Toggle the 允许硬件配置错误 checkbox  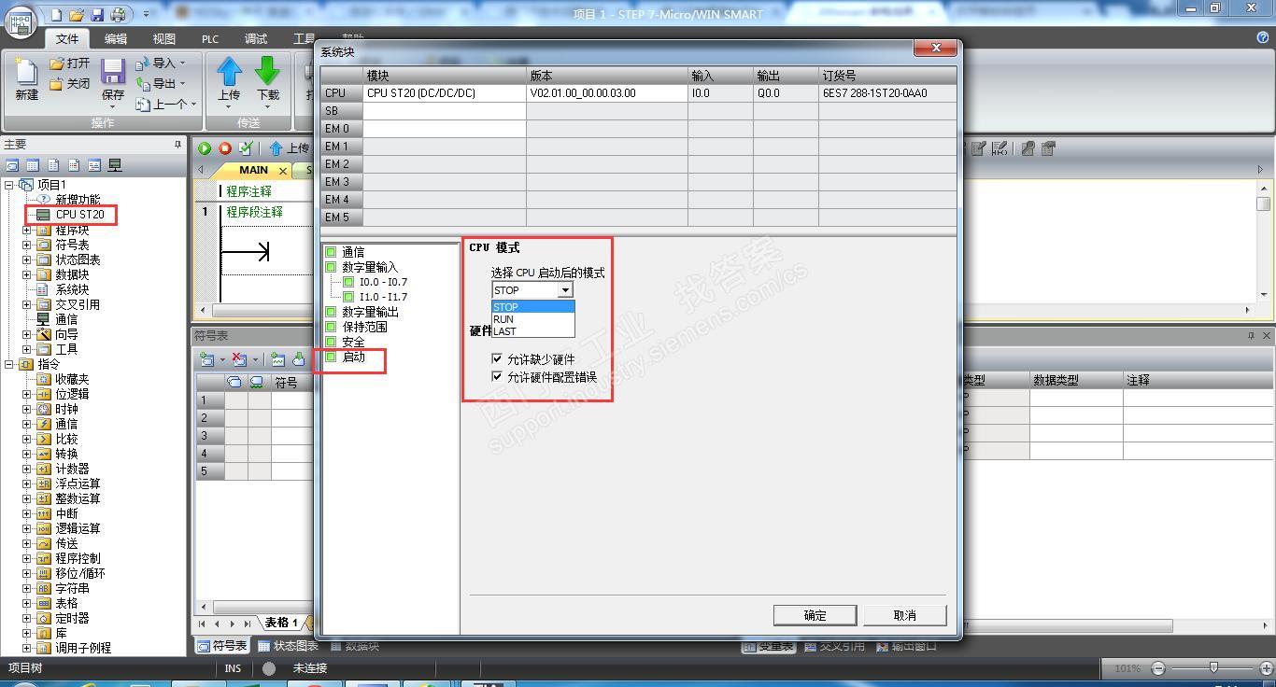(497, 377)
